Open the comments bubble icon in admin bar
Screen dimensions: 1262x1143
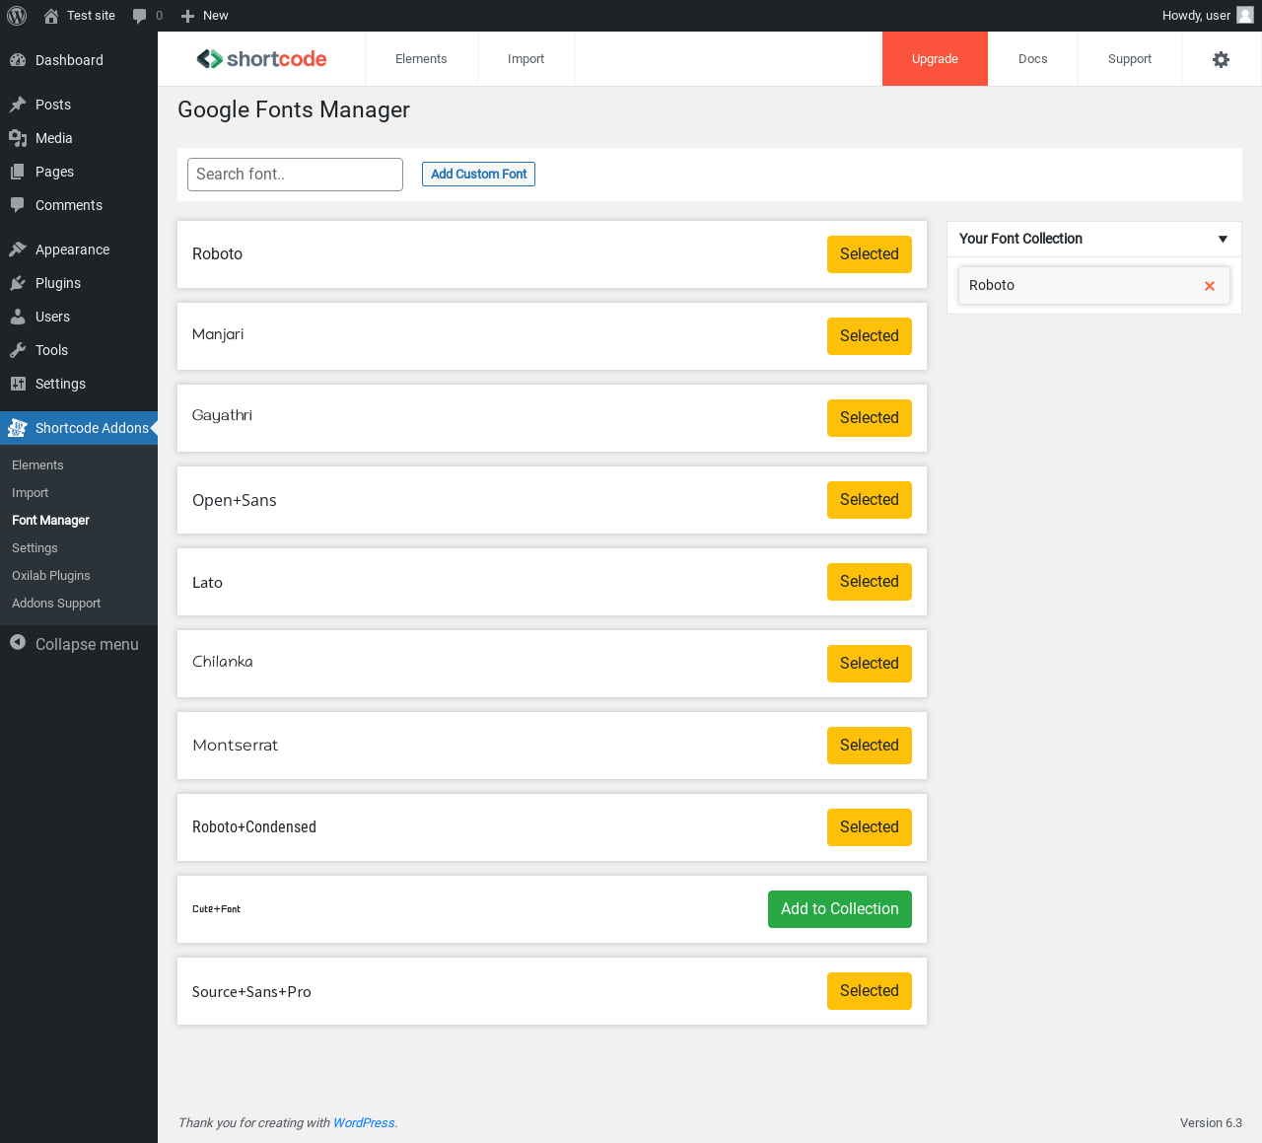click(139, 16)
